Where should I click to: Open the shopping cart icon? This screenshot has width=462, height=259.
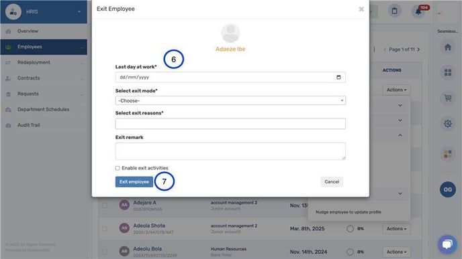[x=447, y=98]
